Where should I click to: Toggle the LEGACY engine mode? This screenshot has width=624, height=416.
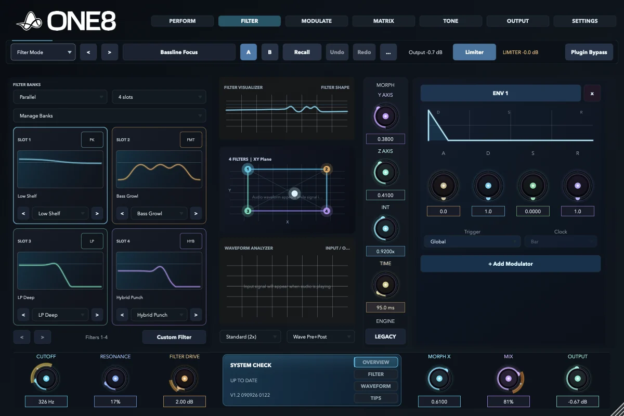coord(385,336)
